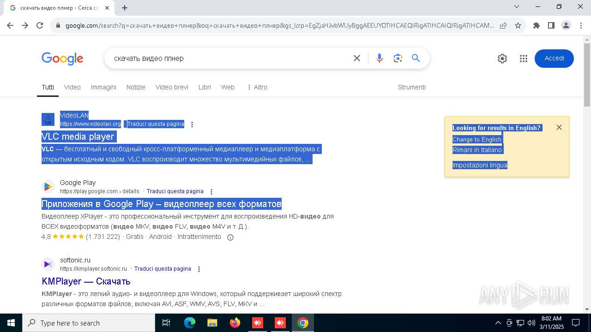591x332 pixels.
Task: Toggle Chrome side panel icon
Action: tap(551, 25)
